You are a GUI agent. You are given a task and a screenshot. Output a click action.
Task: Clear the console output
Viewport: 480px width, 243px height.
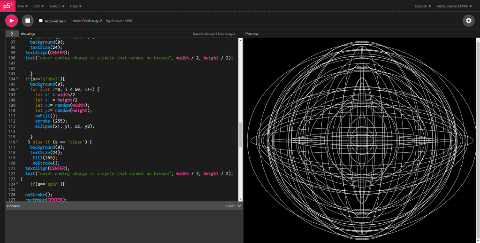pos(230,206)
